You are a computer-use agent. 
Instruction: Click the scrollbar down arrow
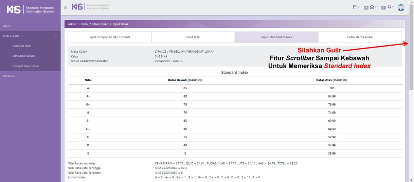(x=411, y=180)
